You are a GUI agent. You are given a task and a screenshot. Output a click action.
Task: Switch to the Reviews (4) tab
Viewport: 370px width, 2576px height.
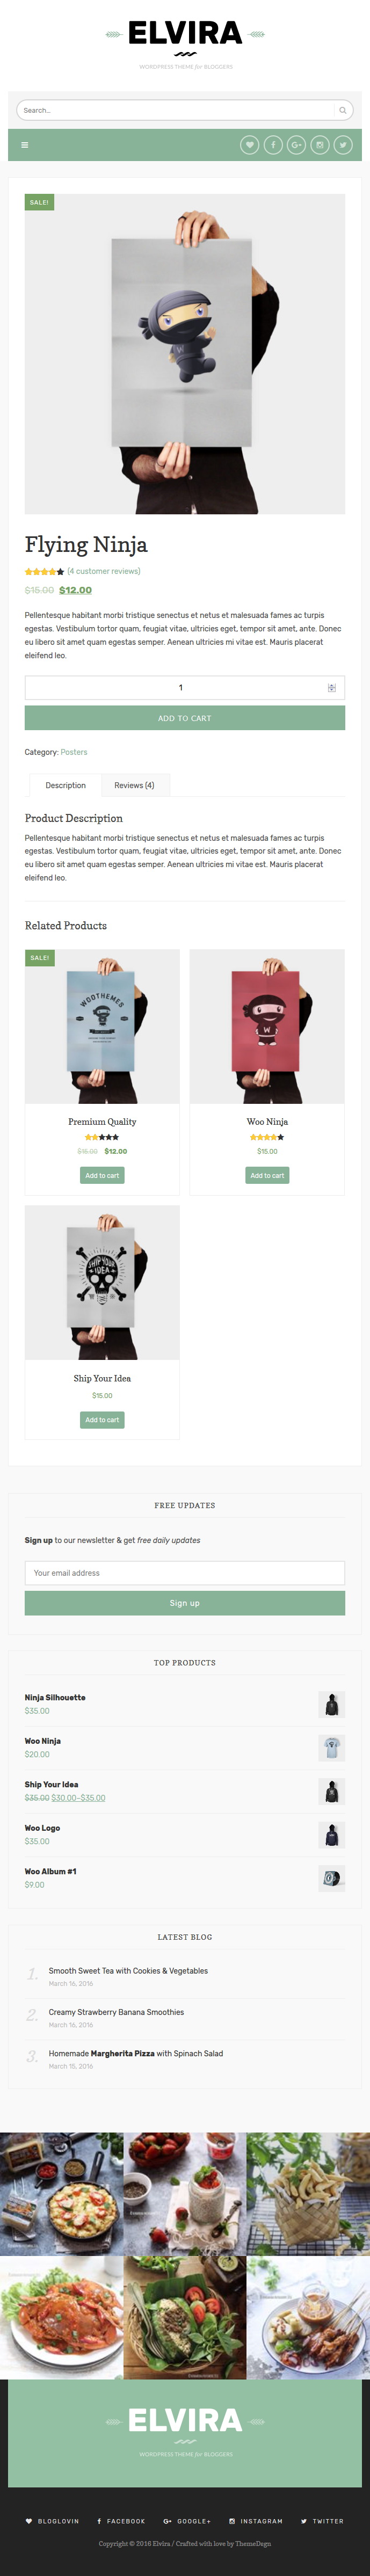click(134, 785)
